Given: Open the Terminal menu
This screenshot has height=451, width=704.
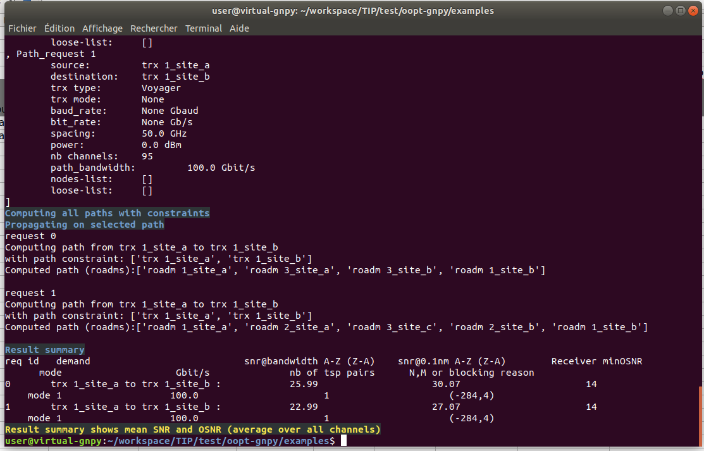Looking at the screenshot, I should click(x=202, y=28).
